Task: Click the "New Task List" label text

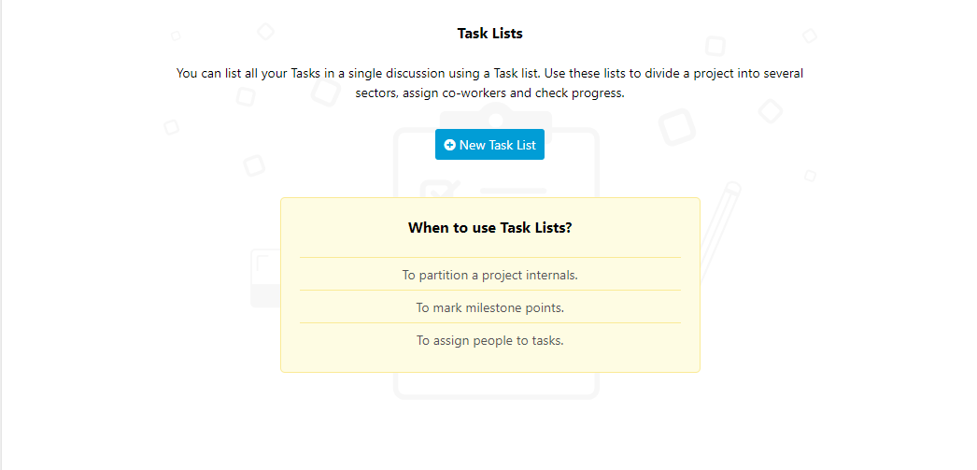Action: click(x=497, y=145)
